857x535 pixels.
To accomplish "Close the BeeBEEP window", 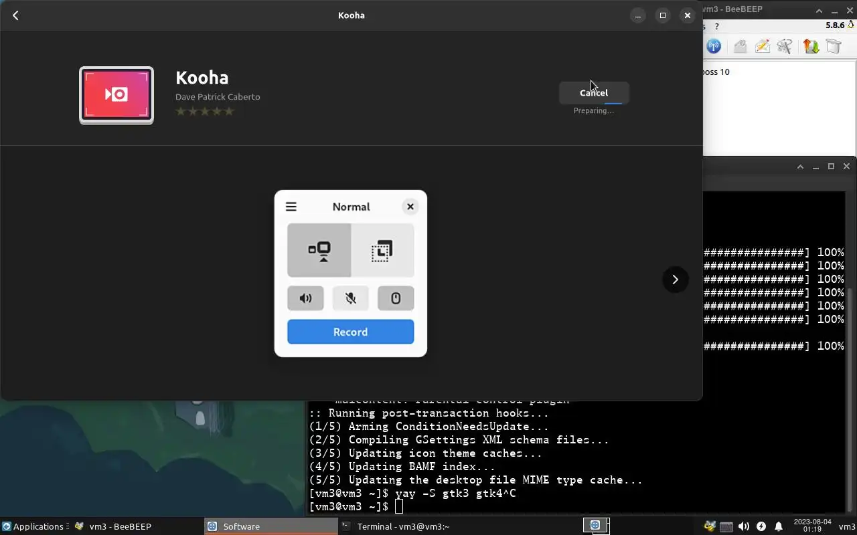I will coord(850,11).
